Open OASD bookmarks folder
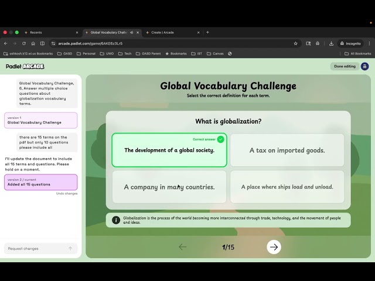This screenshot has width=375, height=281. tap(65, 53)
